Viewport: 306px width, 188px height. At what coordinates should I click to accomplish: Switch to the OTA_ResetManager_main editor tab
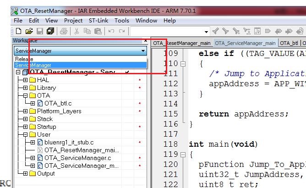click(x=182, y=43)
